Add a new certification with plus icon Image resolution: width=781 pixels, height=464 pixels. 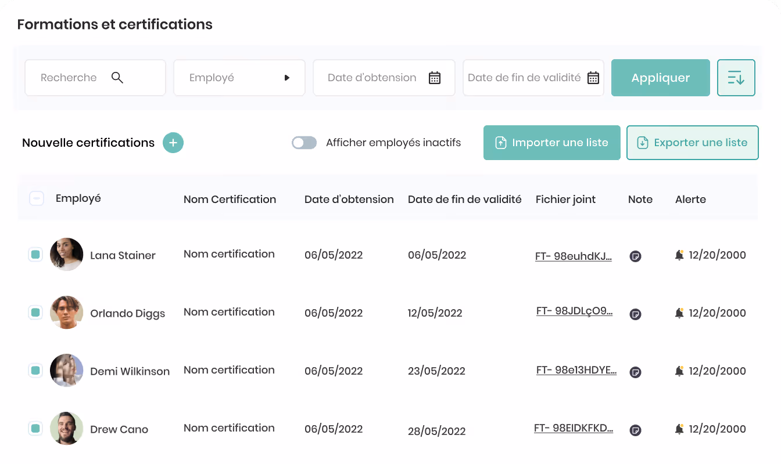click(173, 143)
